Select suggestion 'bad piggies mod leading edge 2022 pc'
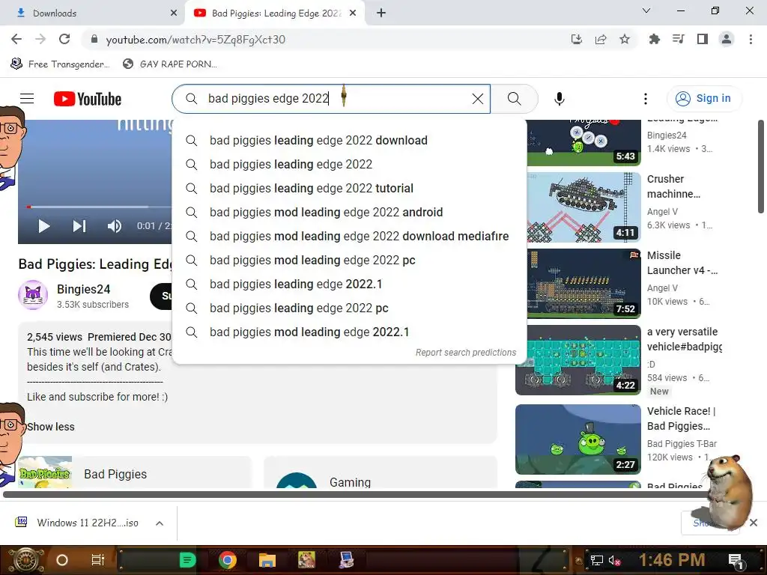This screenshot has width=767, height=575. (349, 260)
